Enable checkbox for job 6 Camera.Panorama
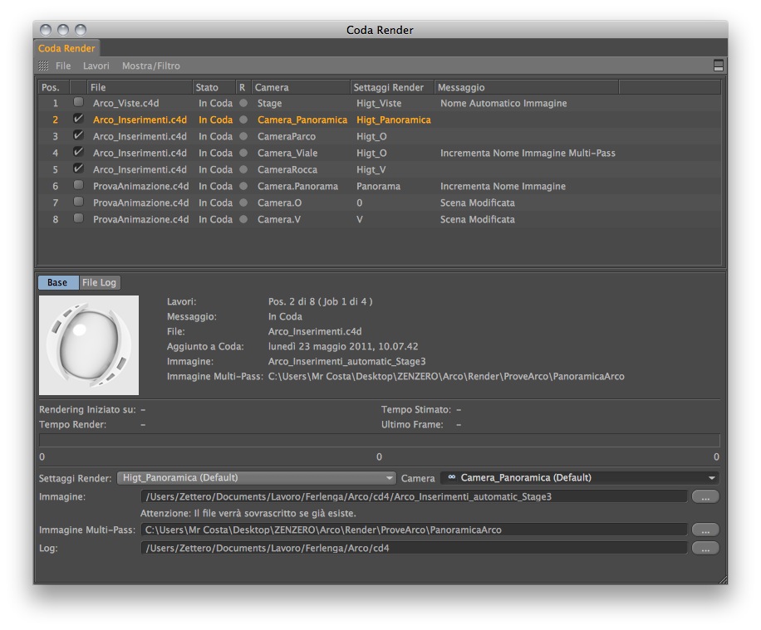The image size is (761, 630). (78, 185)
